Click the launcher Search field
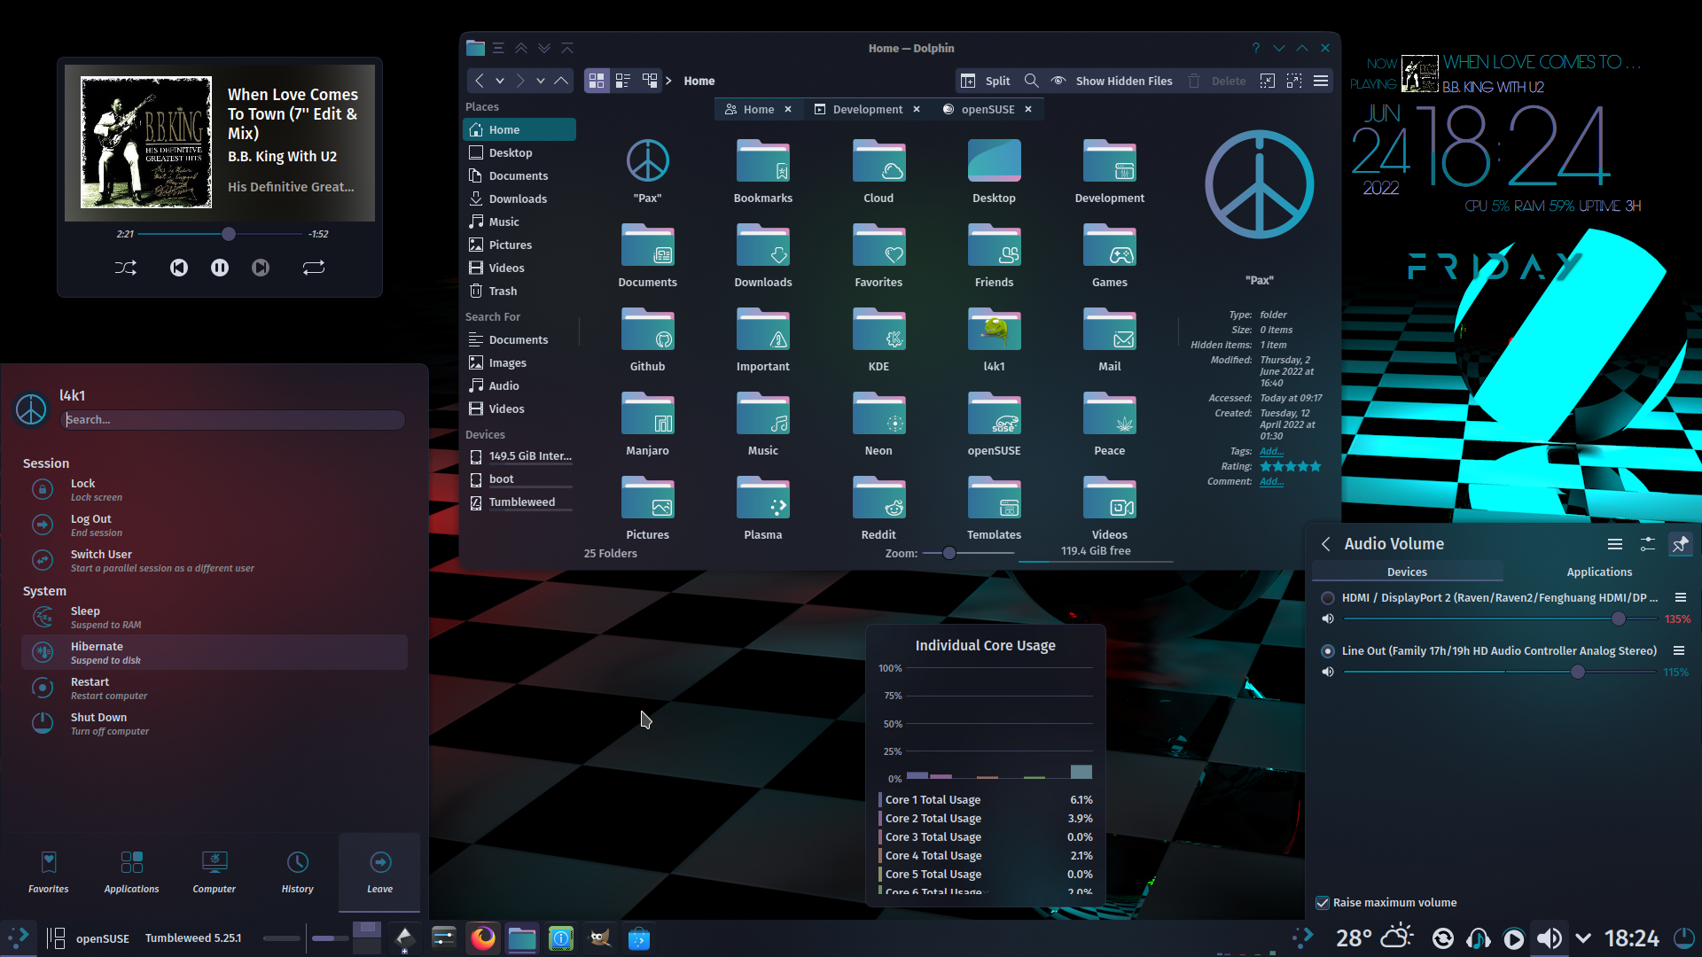Viewport: 1702px width, 957px height. click(x=232, y=420)
